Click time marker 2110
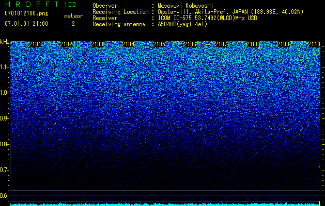This screenshot has height=206, width=325. coord(314,44)
